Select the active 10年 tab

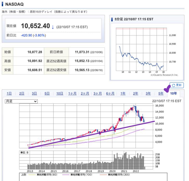pos(174,93)
